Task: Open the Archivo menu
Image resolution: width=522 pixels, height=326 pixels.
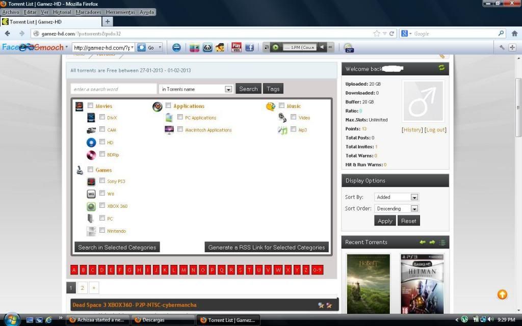Action: point(11,12)
